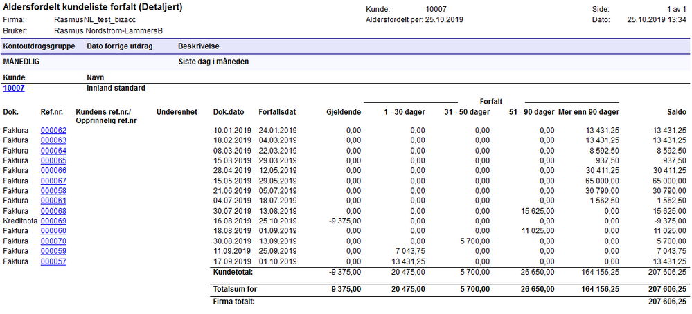
Task: Open invoice reference 000064
Action: coord(53,150)
